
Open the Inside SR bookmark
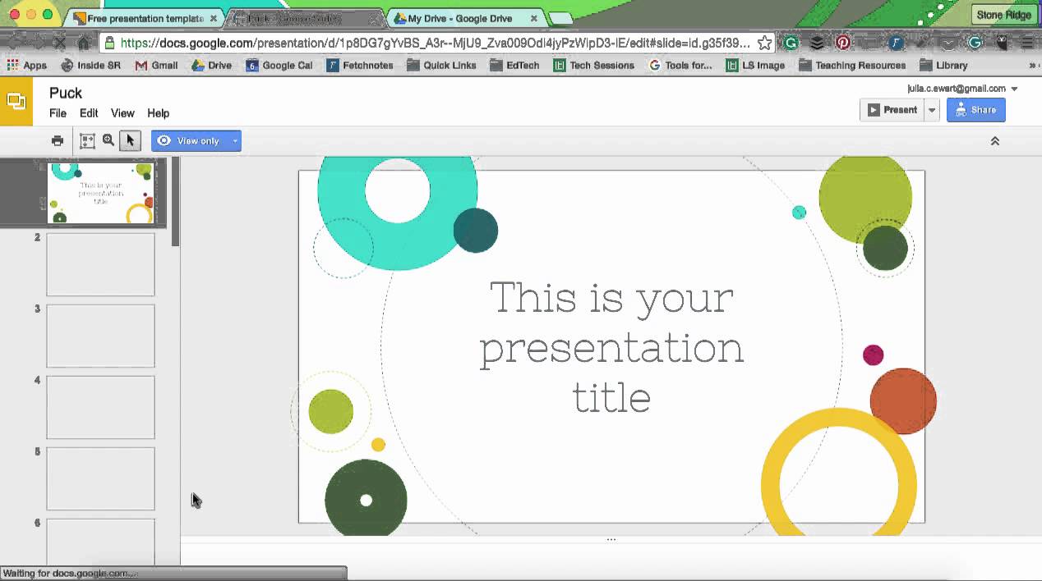point(90,65)
